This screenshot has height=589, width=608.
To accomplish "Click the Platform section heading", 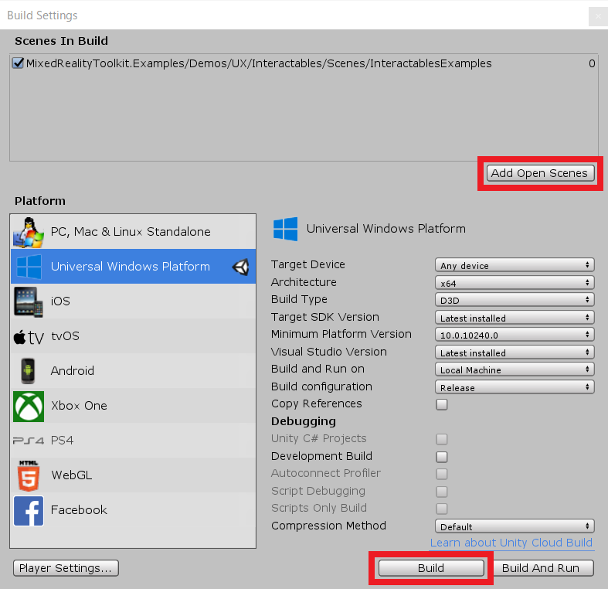I will tap(40, 201).
